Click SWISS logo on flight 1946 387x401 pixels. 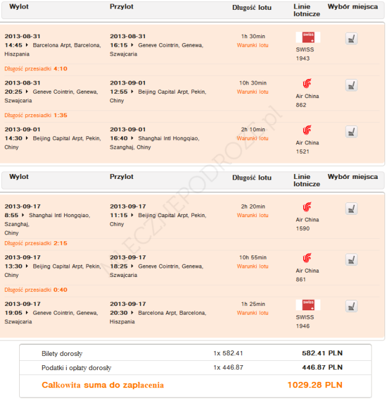[x=307, y=305]
